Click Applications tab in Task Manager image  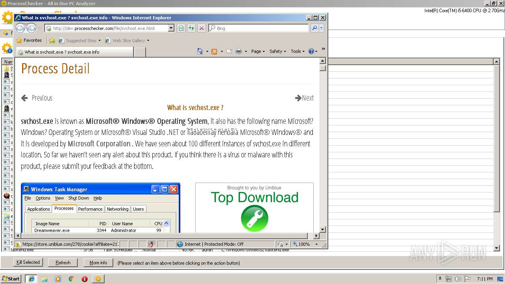pos(39,209)
